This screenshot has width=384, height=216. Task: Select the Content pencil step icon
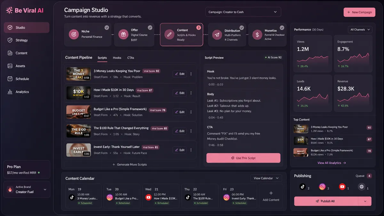click(169, 35)
